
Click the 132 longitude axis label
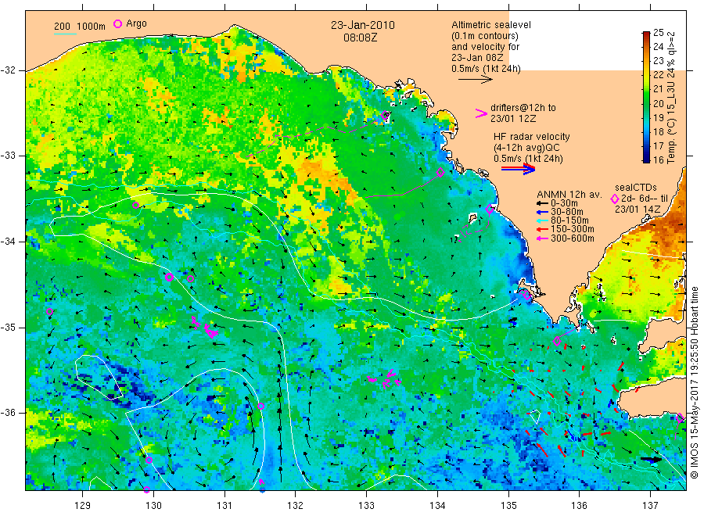coord(296,506)
